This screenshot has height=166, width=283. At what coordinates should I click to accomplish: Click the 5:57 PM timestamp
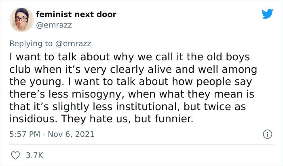coord(26,134)
